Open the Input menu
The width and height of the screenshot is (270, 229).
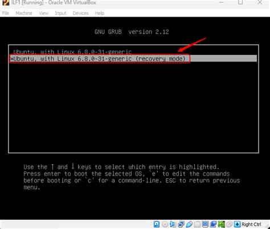60,13
